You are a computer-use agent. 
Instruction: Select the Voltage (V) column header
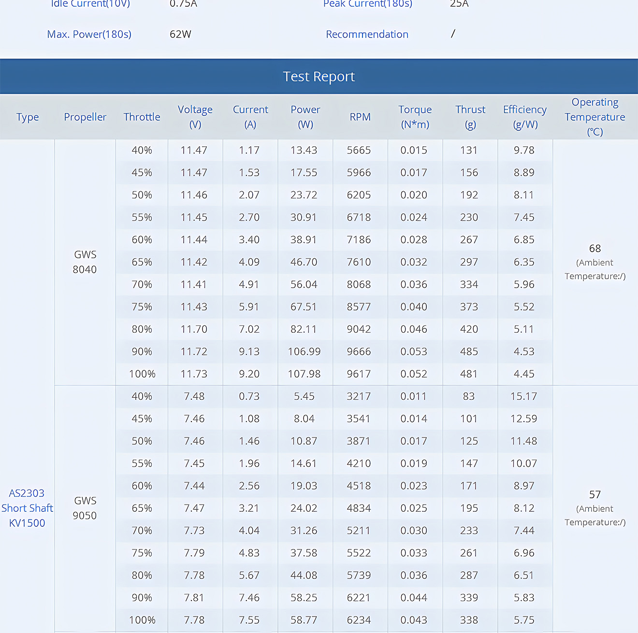tap(195, 117)
